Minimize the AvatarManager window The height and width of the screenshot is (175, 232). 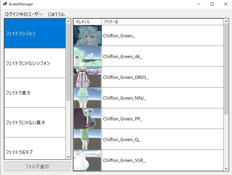(x=199, y=4)
